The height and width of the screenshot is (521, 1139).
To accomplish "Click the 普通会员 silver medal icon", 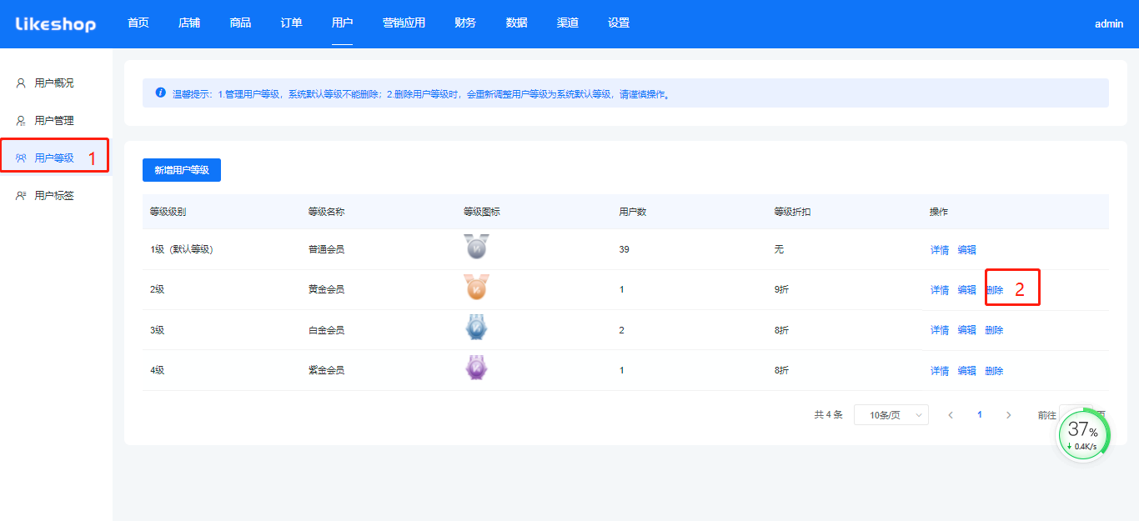I will 476,248.
